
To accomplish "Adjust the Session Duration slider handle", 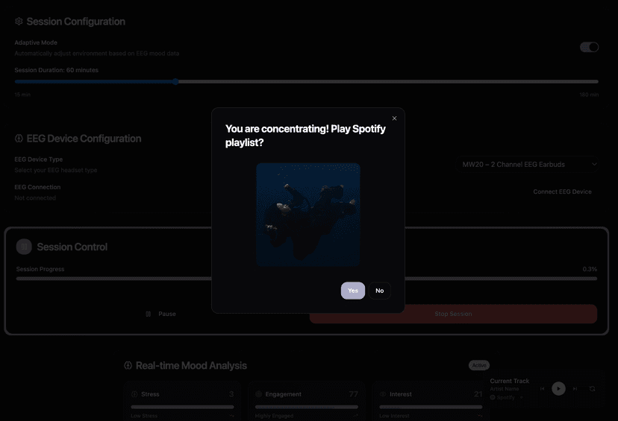I will click(175, 81).
